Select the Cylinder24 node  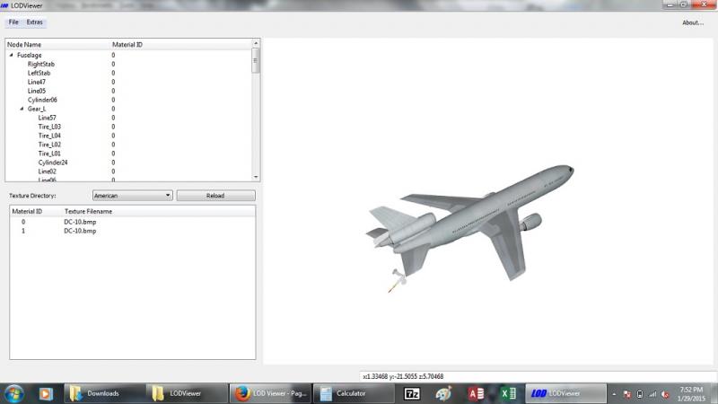click(53, 162)
